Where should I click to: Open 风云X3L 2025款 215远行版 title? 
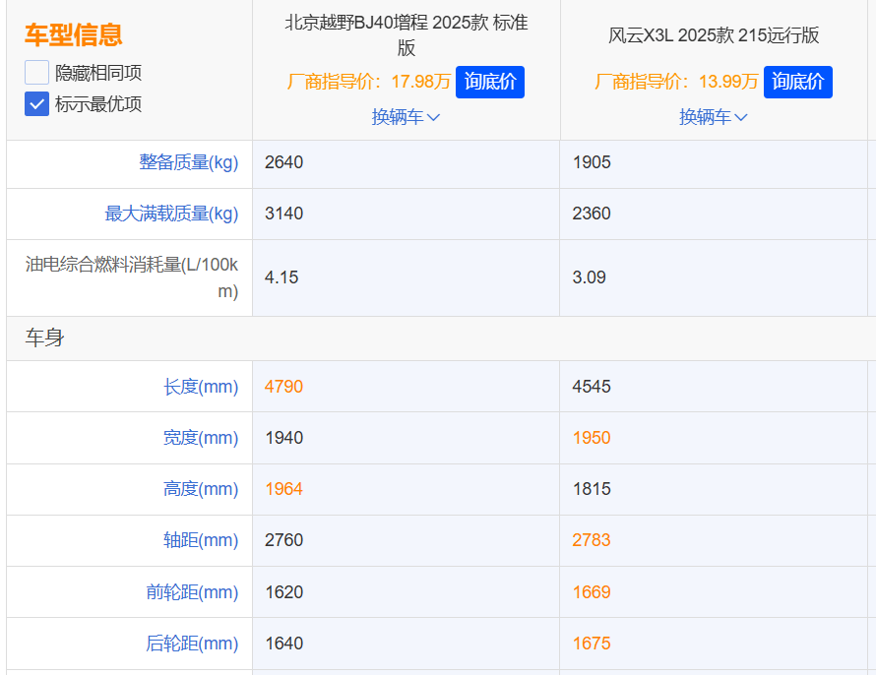(x=713, y=35)
